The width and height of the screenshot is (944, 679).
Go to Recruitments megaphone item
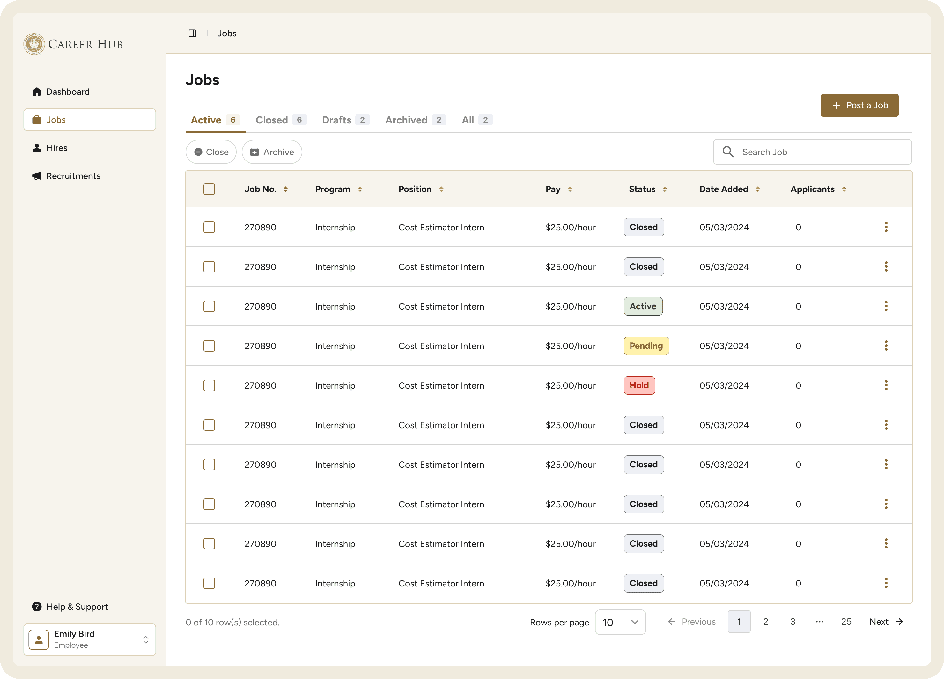coord(37,176)
